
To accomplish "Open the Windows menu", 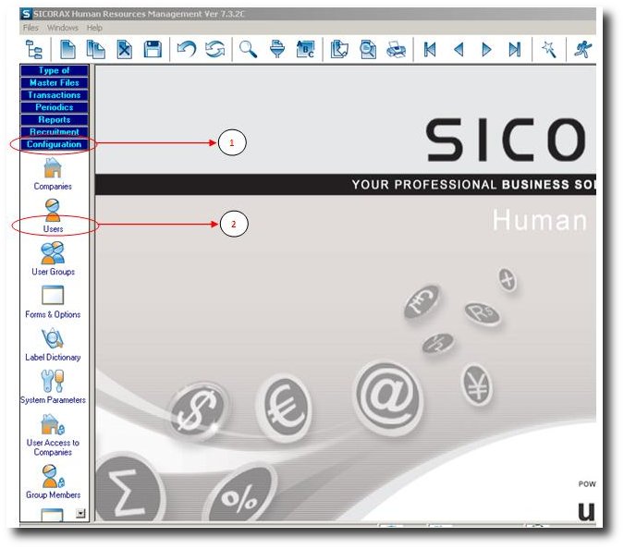I will 63,28.
